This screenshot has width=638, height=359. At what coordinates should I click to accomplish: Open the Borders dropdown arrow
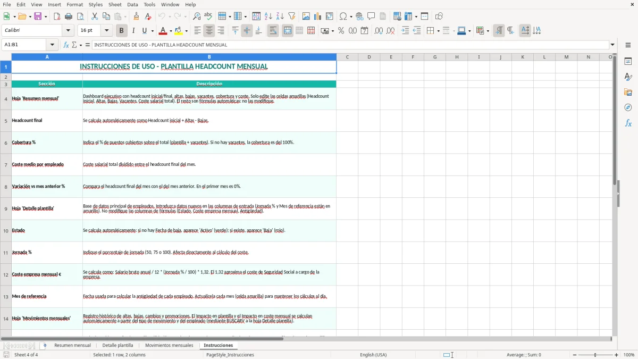point(438,31)
